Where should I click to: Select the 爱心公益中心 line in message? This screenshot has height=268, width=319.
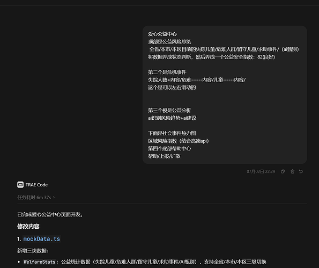click(x=162, y=34)
